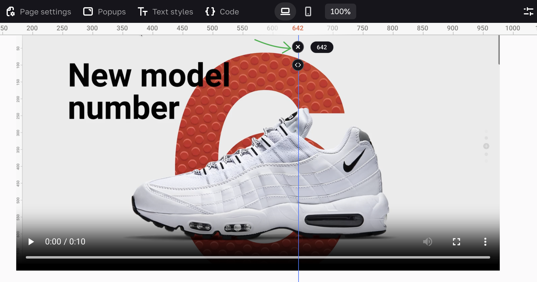Open editor settings sliders icon
Image resolution: width=537 pixels, height=282 pixels.
528,12
